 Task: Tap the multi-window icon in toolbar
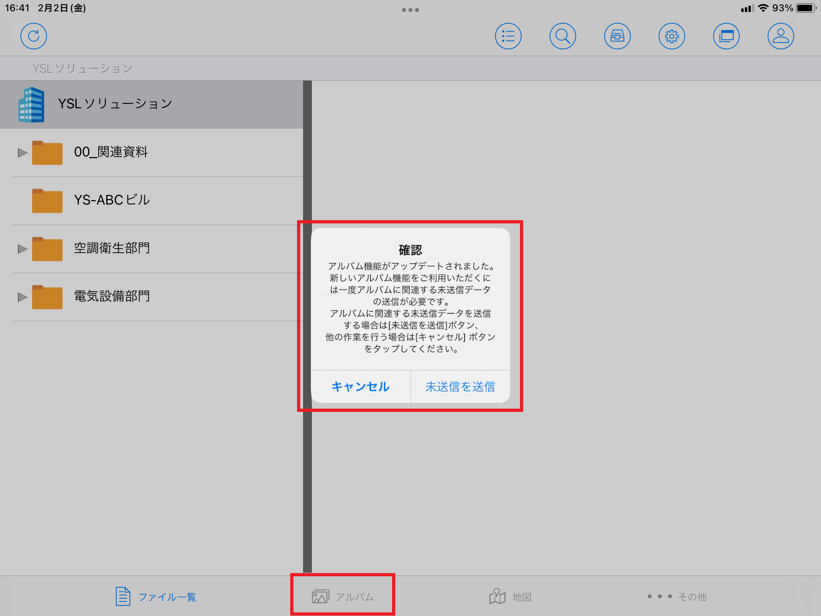726,36
